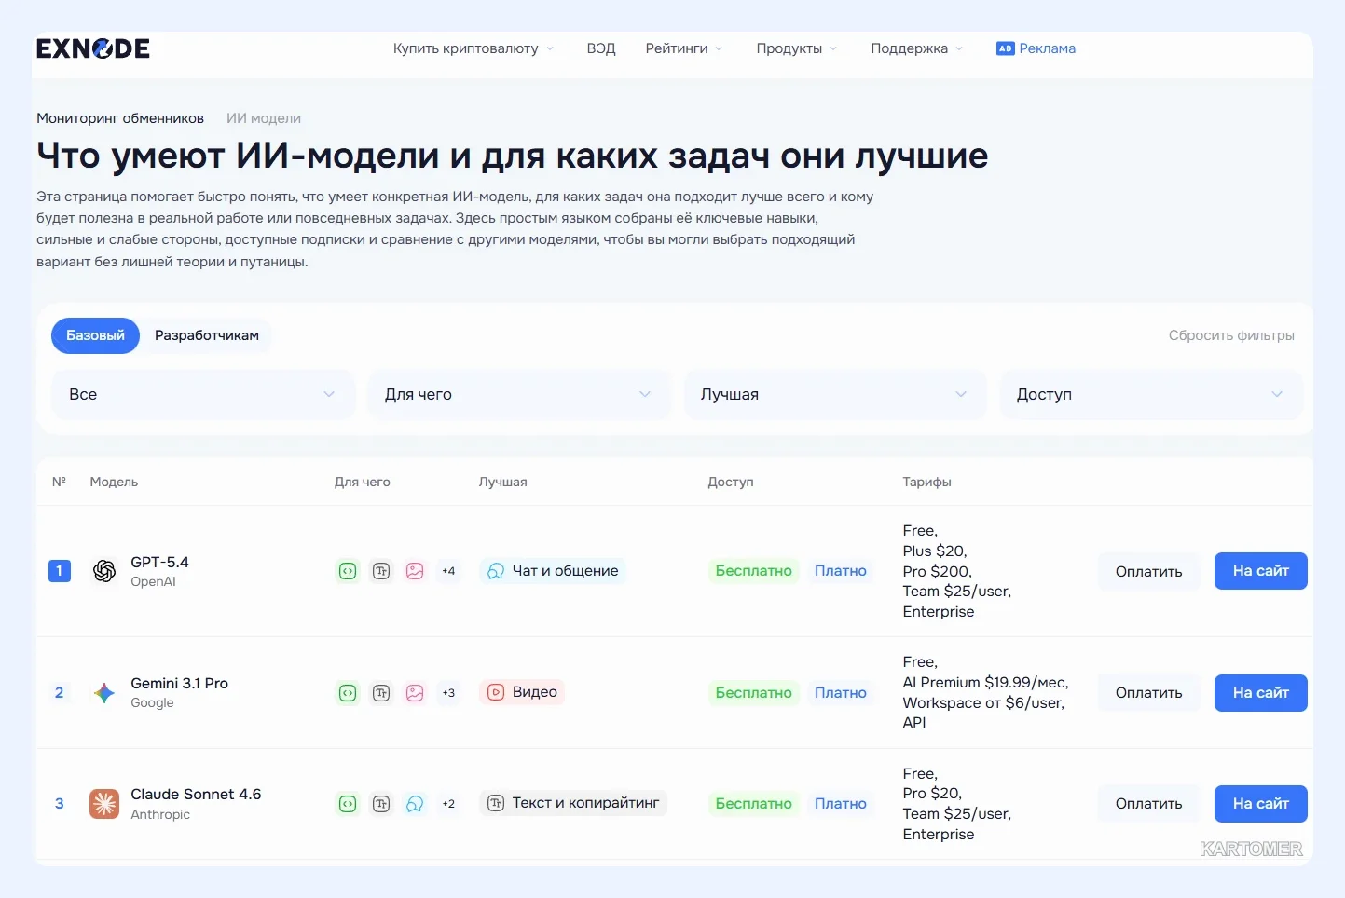
Task: Click Платно tag in GPT-5.4 row
Action: [841, 571]
